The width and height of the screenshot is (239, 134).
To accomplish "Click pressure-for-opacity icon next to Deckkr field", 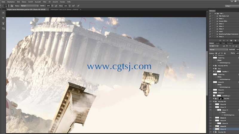I will [56, 6].
